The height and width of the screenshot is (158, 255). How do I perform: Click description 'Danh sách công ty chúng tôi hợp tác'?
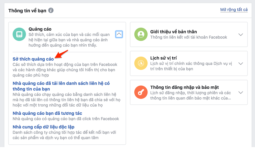[x=64, y=135]
